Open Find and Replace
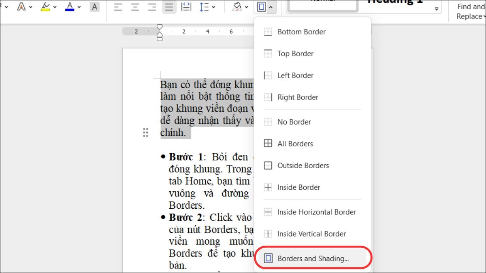Image resolution: width=486 pixels, height=273 pixels. (x=470, y=11)
